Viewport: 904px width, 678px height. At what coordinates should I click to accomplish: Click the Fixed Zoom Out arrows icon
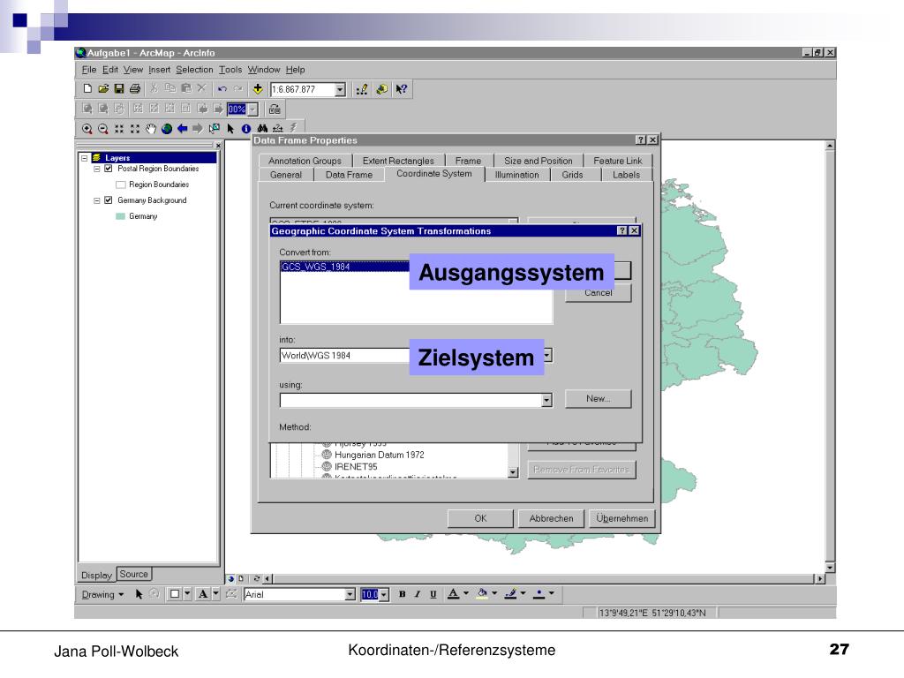(135, 129)
